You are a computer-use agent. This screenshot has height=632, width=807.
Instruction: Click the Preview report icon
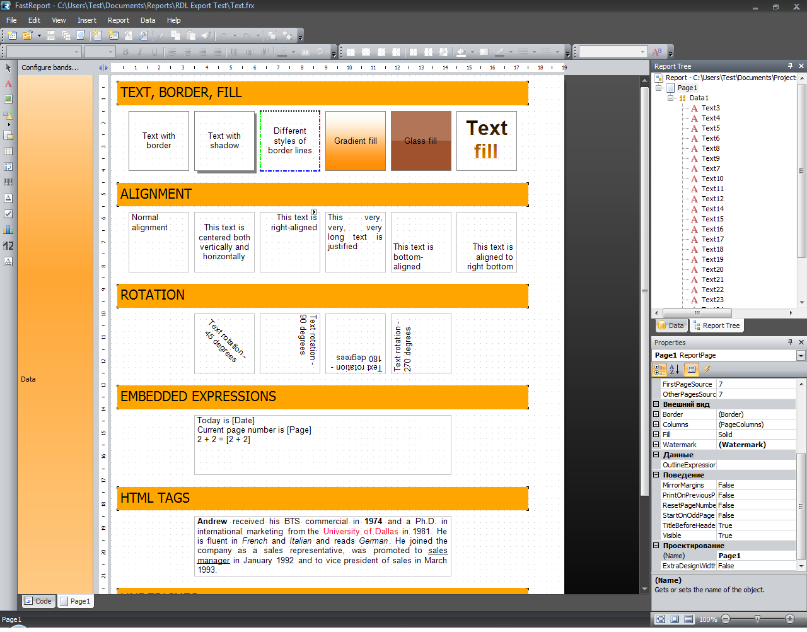click(x=82, y=35)
